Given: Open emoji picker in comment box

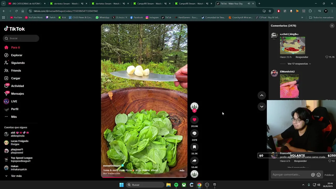Looking at the screenshot, I should coord(319,175).
